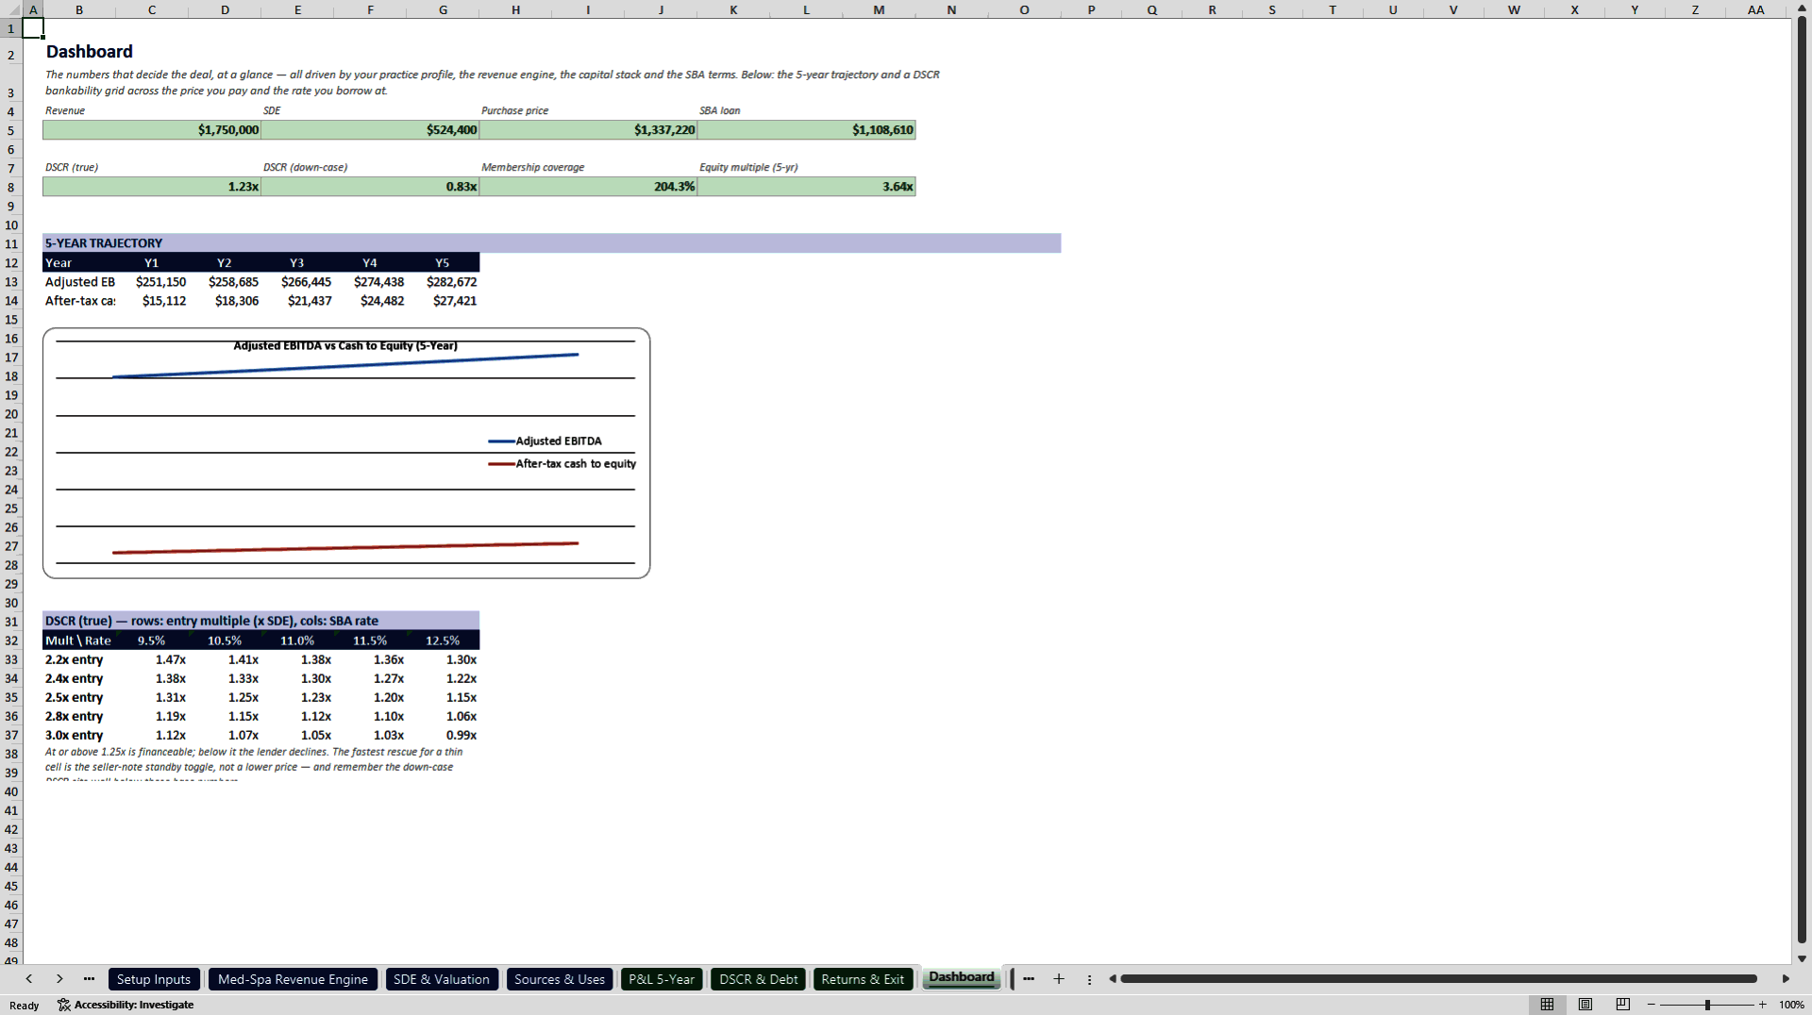Select the chart title text
This screenshot has height=1015, width=1812.
click(x=345, y=345)
